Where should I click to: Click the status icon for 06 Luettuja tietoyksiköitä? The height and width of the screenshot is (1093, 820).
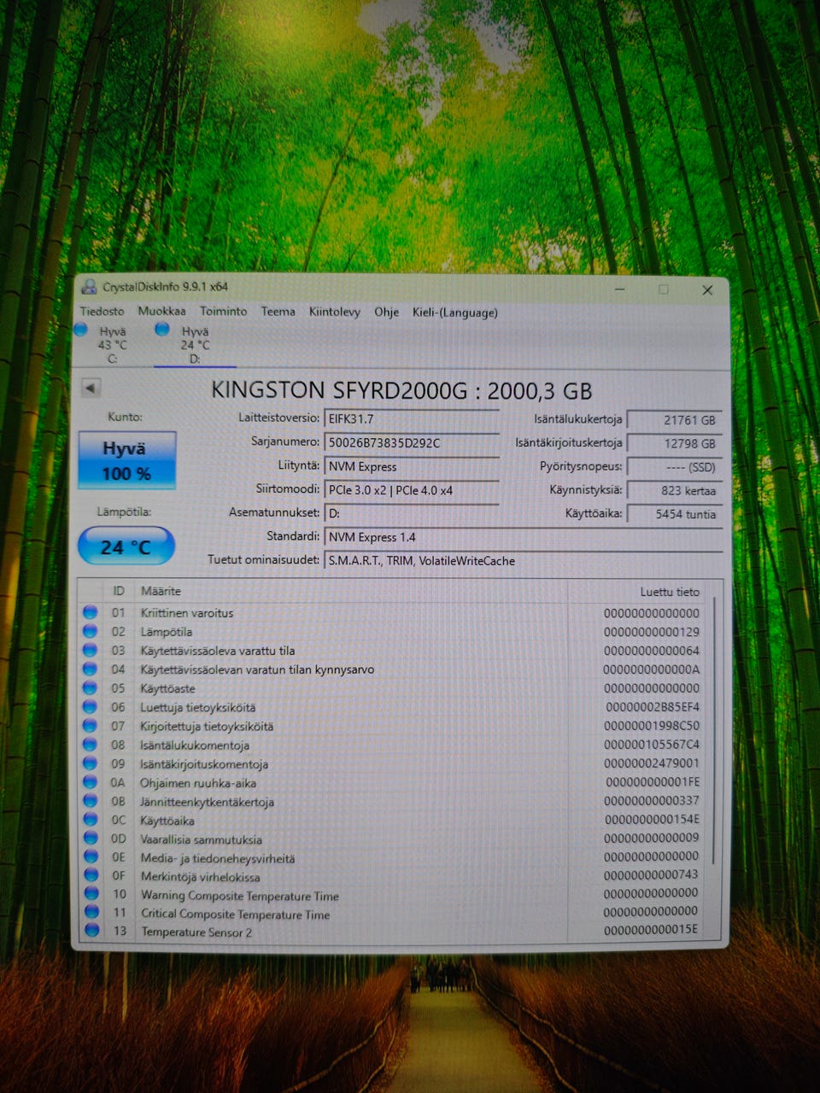pyautogui.click(x=91, y=707)
